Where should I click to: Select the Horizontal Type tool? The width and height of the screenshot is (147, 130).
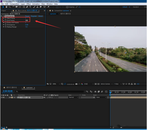[x=30, y=7]
